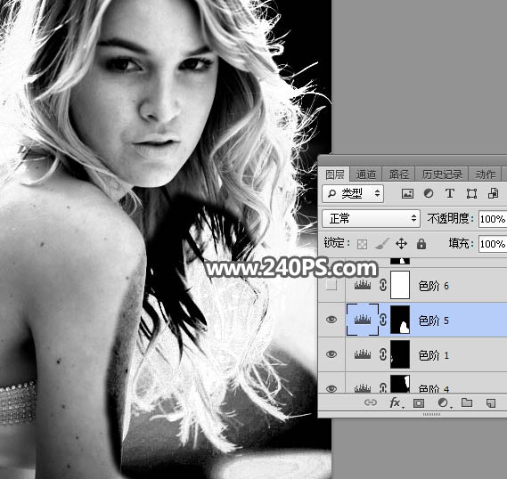Click the 填充 100% field
Screen dimensions: 507x479
pos(493,244)
